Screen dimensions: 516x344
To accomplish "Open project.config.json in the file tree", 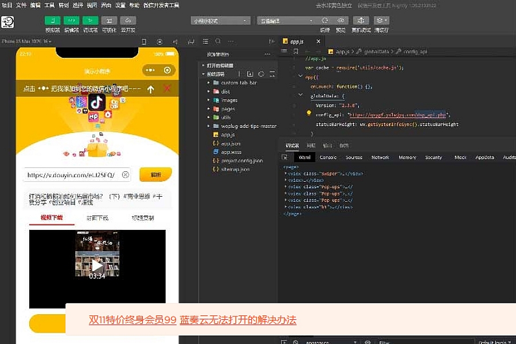I will click(242, 161).
